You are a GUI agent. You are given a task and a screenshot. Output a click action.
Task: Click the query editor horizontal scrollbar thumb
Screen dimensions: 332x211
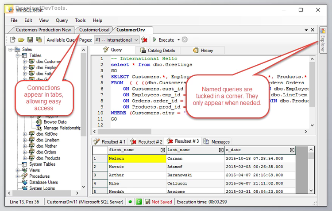(124, 132)
